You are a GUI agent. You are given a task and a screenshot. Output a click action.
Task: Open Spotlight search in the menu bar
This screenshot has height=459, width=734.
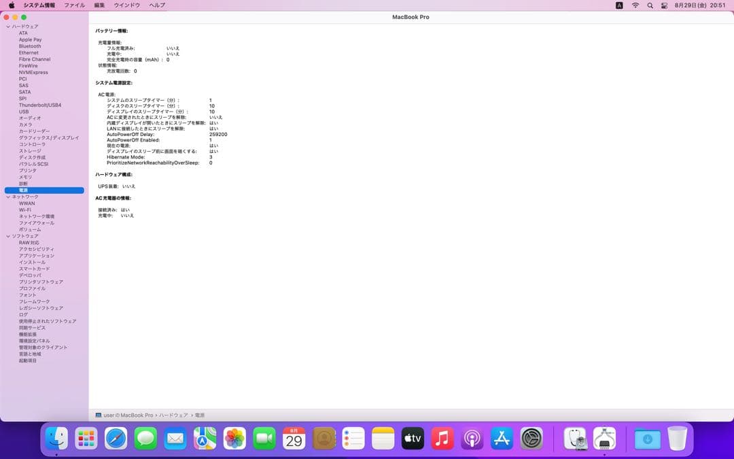tap(650, 5)
